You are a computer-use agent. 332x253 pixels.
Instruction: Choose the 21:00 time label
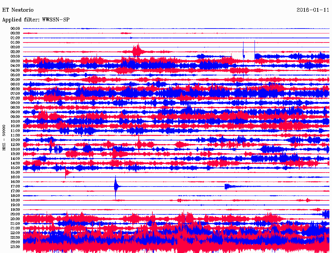click(15, 223)
